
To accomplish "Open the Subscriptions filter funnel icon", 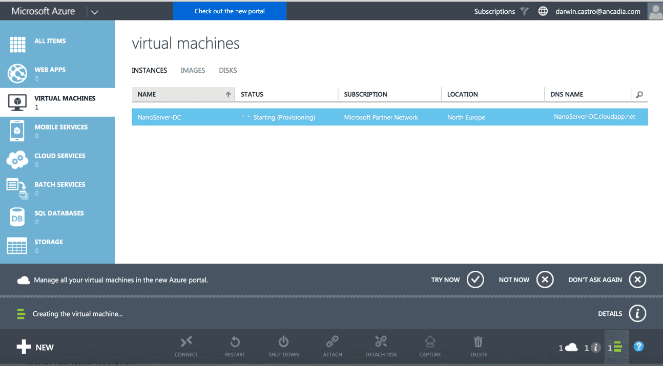I will click(x=524, y=11).
